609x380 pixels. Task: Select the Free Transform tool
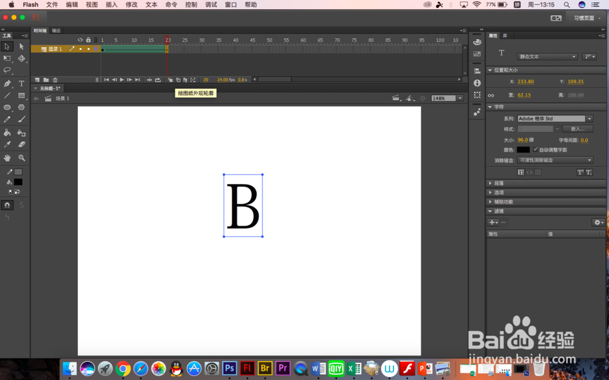(x=7, y=58)
